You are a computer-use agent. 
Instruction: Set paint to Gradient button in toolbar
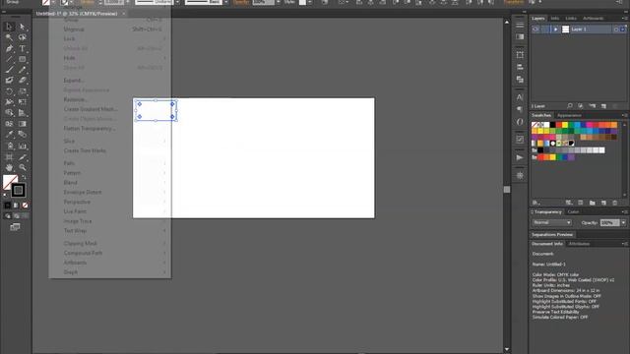pos(16,206)
